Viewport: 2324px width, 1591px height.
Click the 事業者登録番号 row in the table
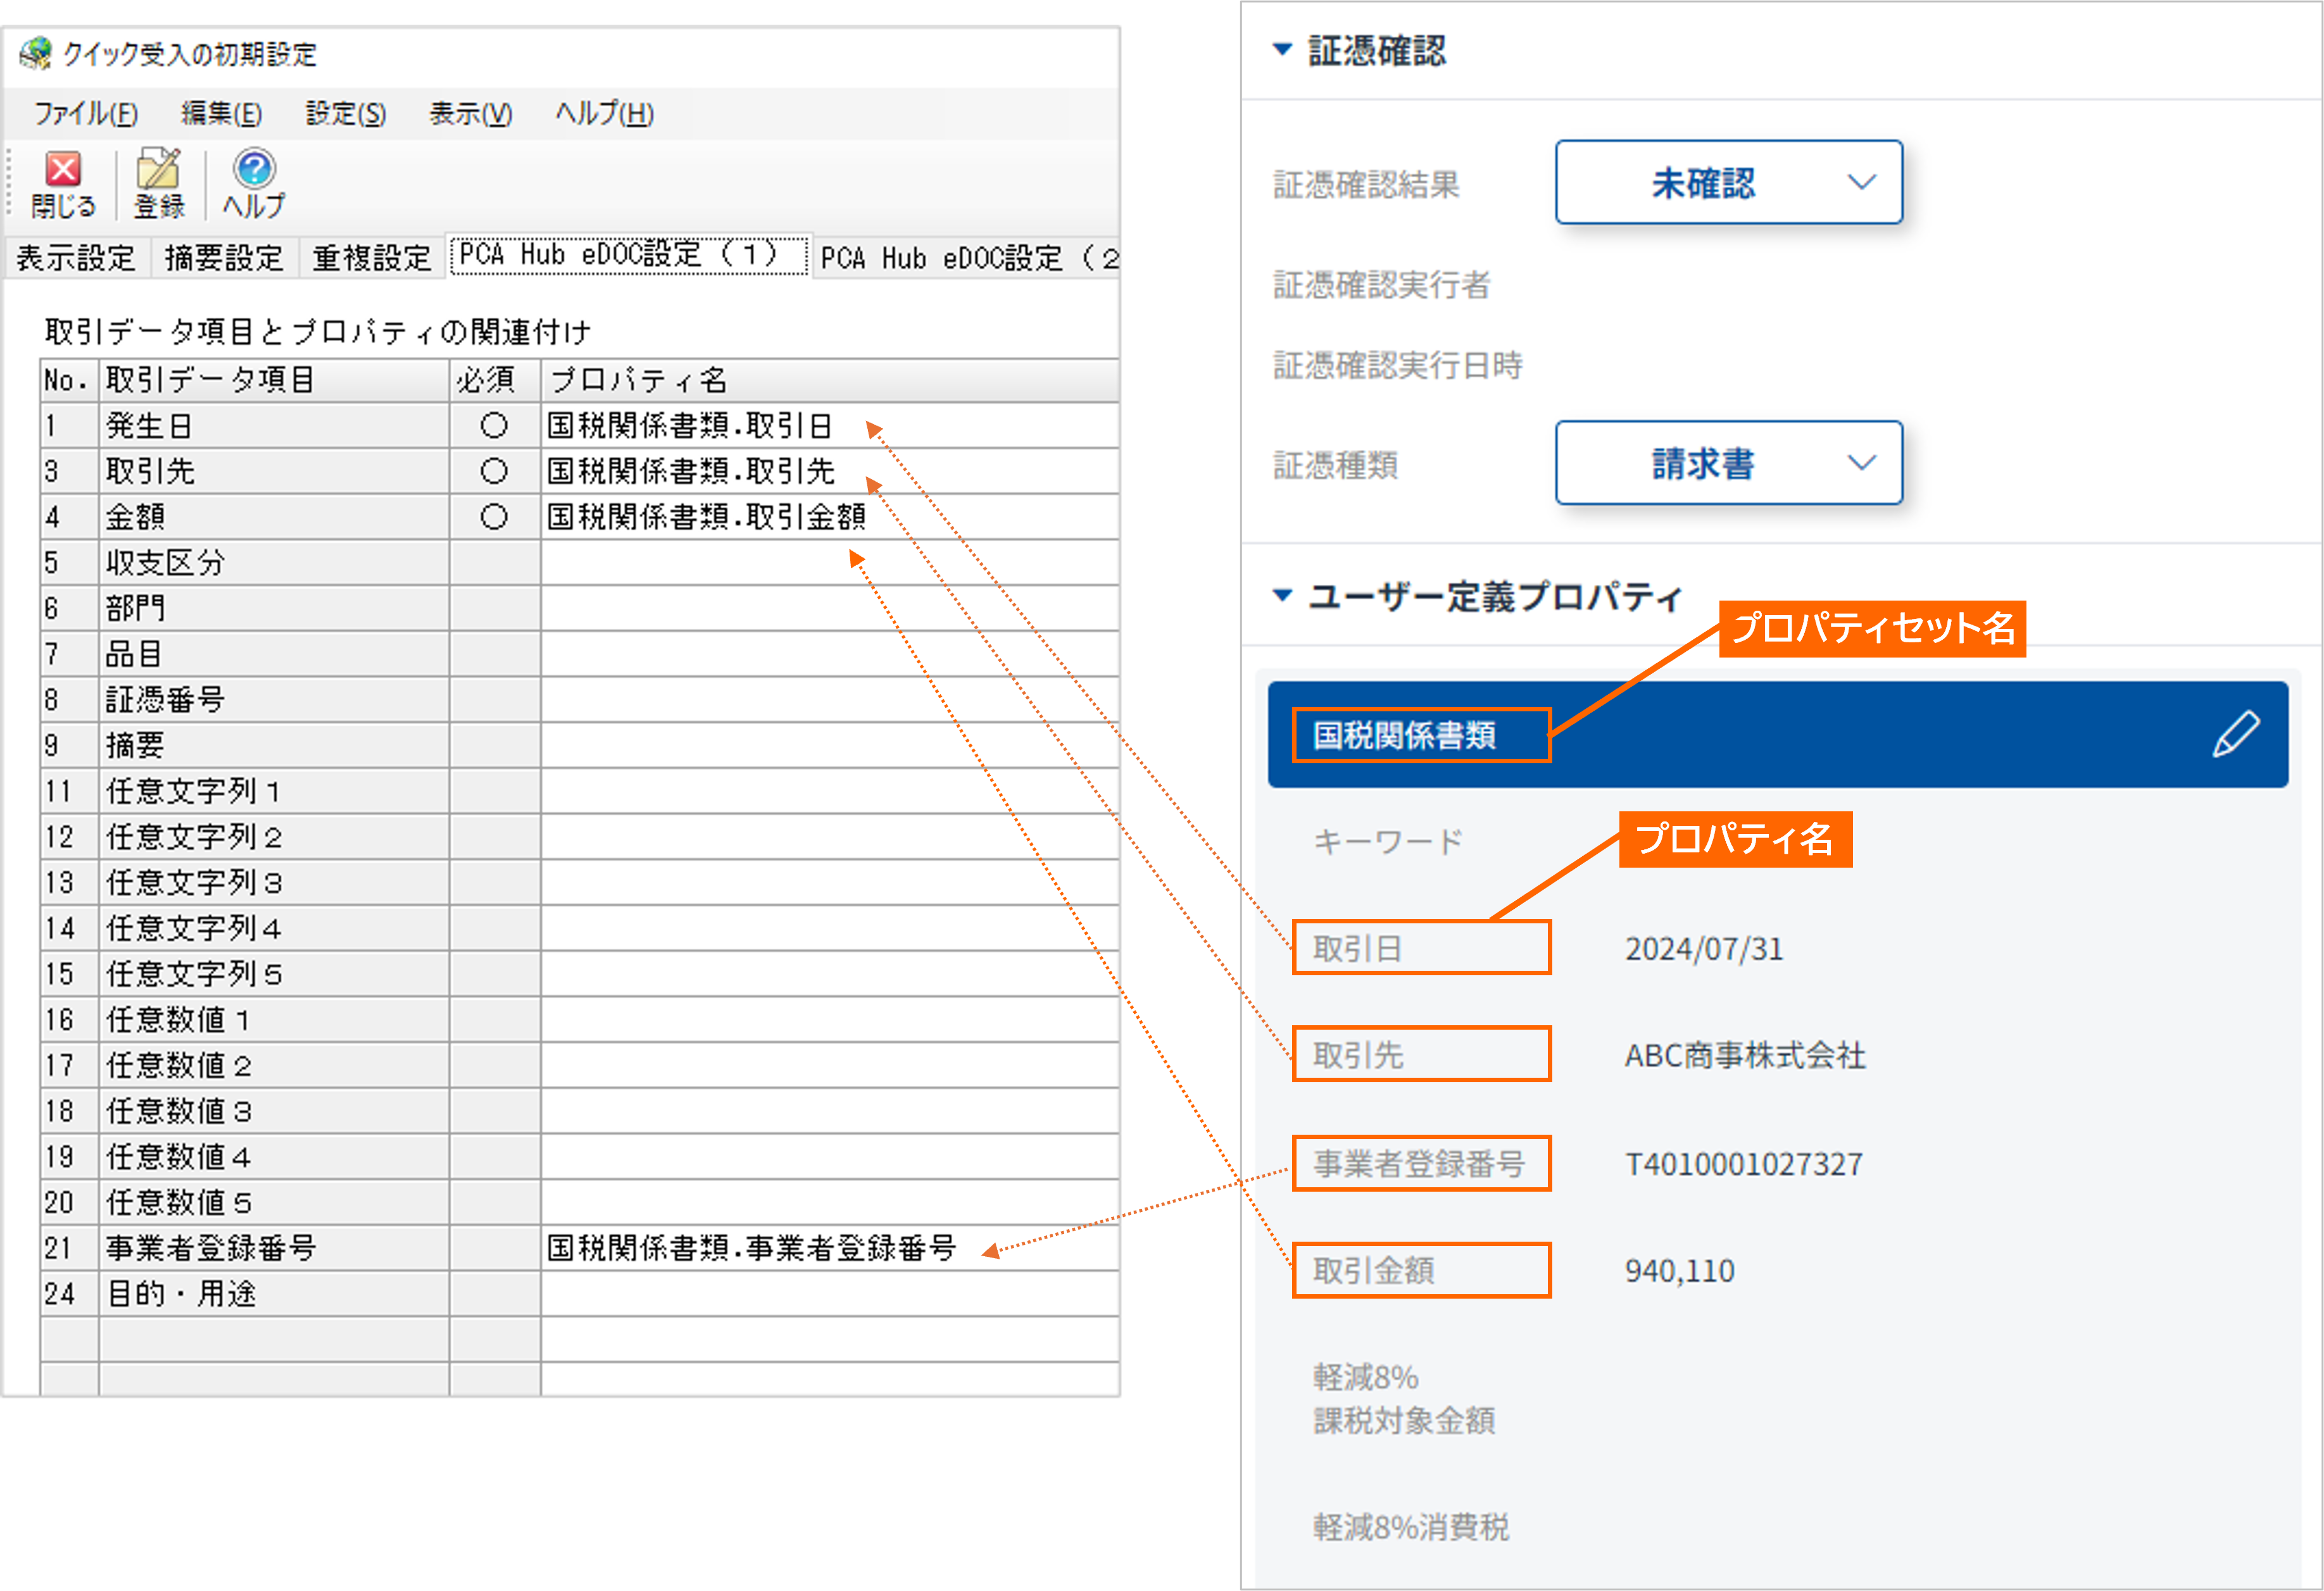(210, 1247)
